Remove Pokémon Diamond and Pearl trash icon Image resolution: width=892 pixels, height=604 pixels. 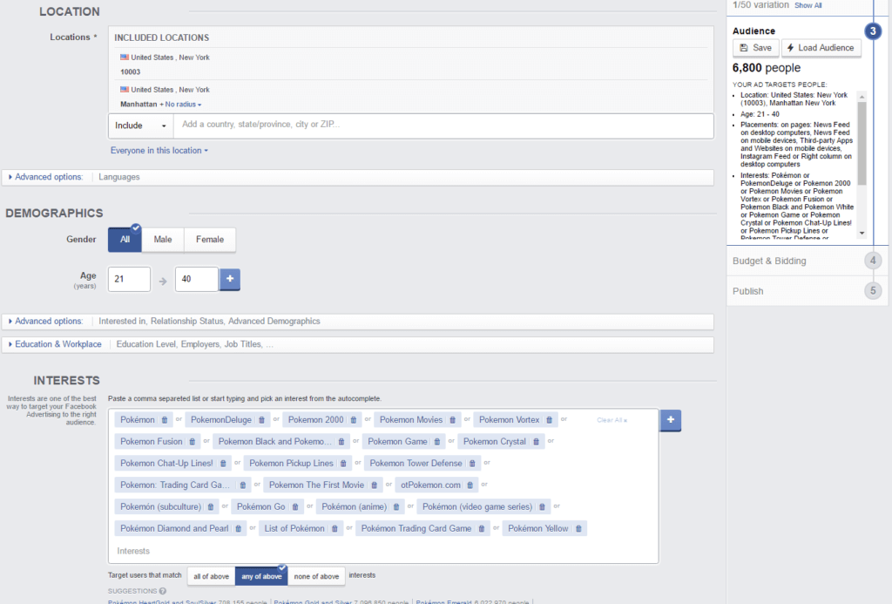pyautogui.click(x=239, y=528)
